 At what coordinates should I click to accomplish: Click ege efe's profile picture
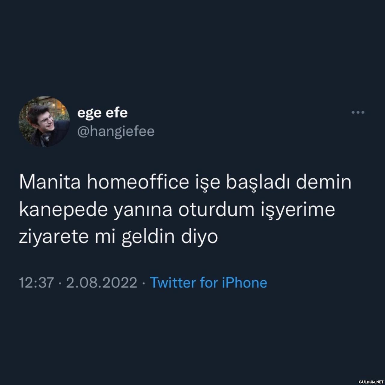click(44, 122)
